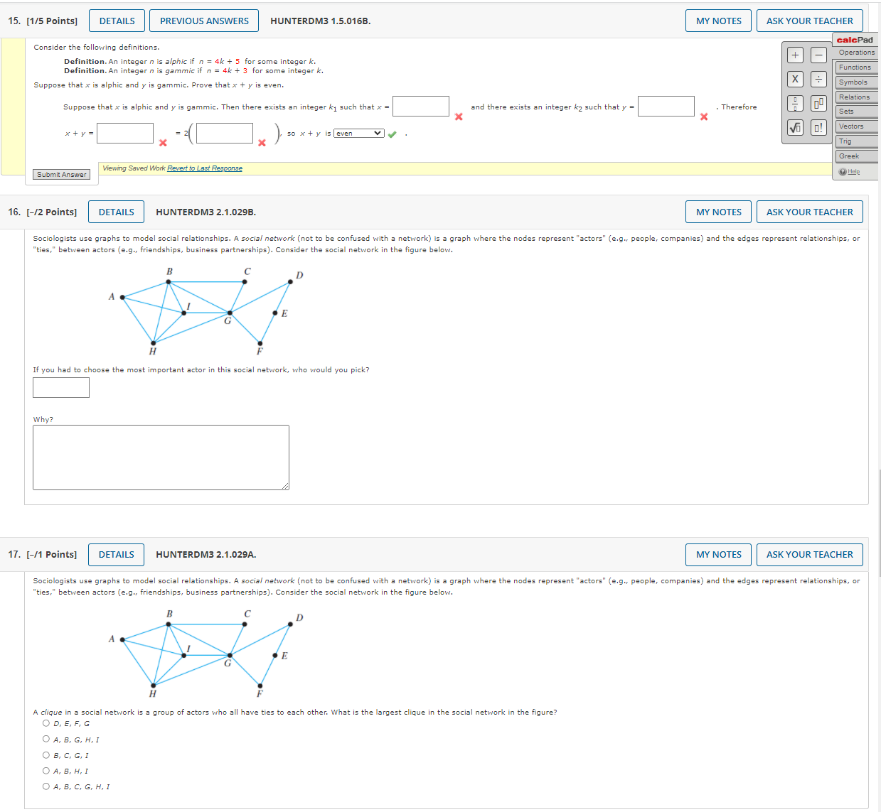Click Revert to Last Response link

(205, 168)
